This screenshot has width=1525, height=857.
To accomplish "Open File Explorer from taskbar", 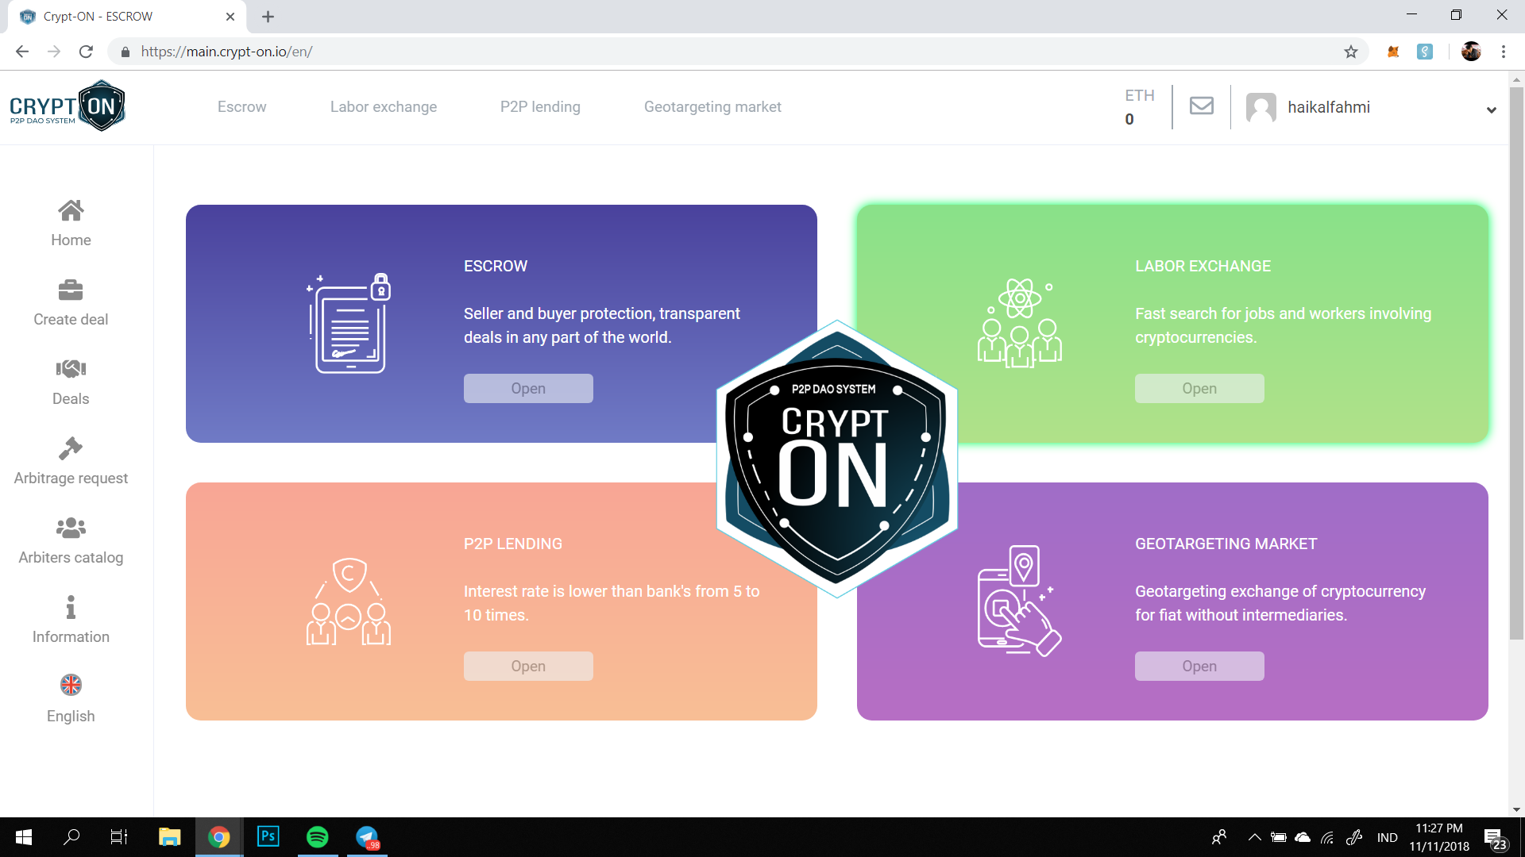I will click(x=169, y=837).
